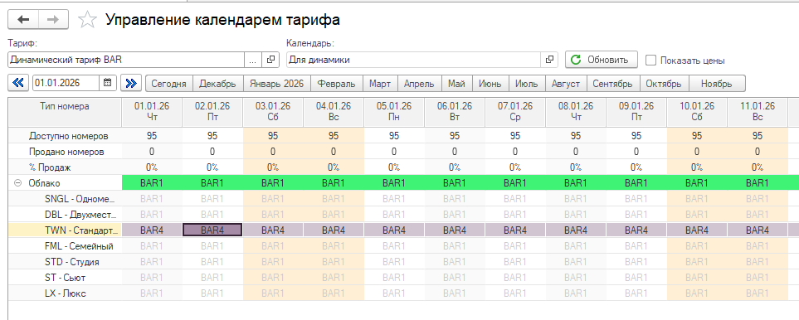Select the LX - Люкс row

[65, 293]
